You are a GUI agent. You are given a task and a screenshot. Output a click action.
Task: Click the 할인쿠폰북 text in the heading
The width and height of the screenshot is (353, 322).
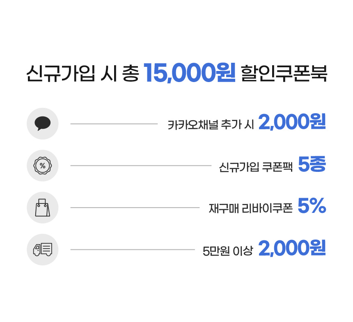(x=284, y=73)
